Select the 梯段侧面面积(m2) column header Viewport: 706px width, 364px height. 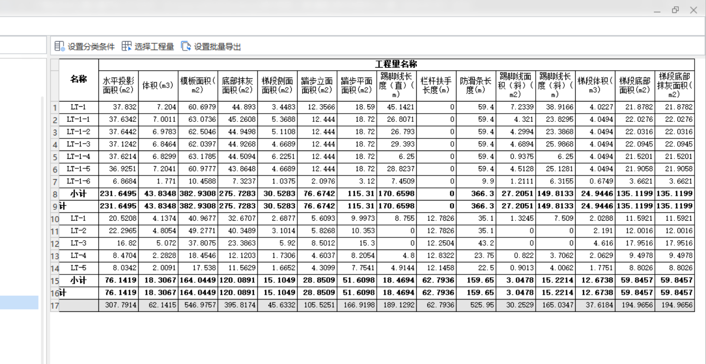(277, 86)
